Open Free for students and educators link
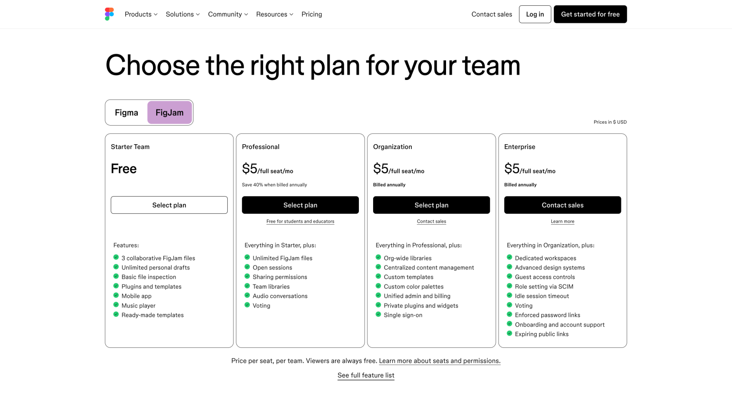The width and height of the screenshot is (732, 395). 300,221
